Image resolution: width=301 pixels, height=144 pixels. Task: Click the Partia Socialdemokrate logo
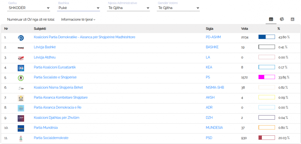(21, 138)
